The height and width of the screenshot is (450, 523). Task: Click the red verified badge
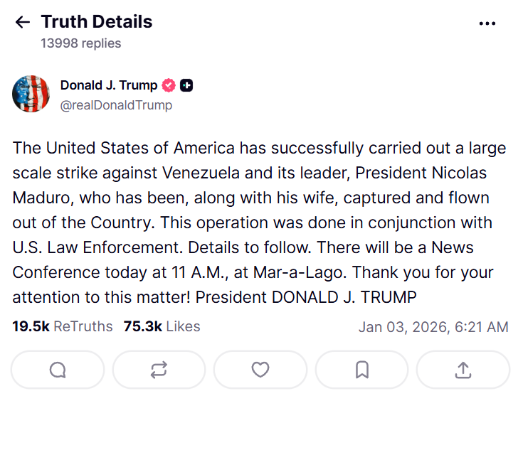coord(169,85)
